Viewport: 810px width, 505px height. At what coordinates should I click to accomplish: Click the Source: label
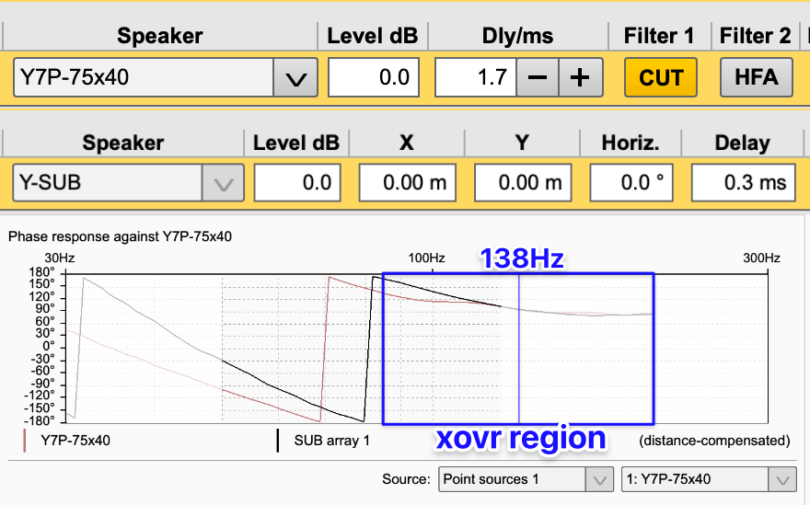406,479
